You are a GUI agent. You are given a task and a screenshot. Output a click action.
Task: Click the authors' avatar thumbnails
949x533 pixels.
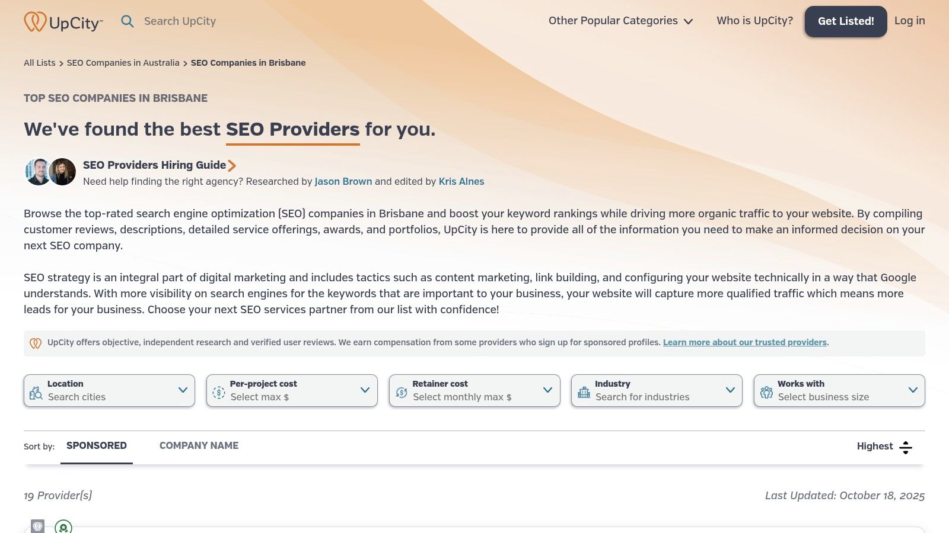click(x=50, y=172)
